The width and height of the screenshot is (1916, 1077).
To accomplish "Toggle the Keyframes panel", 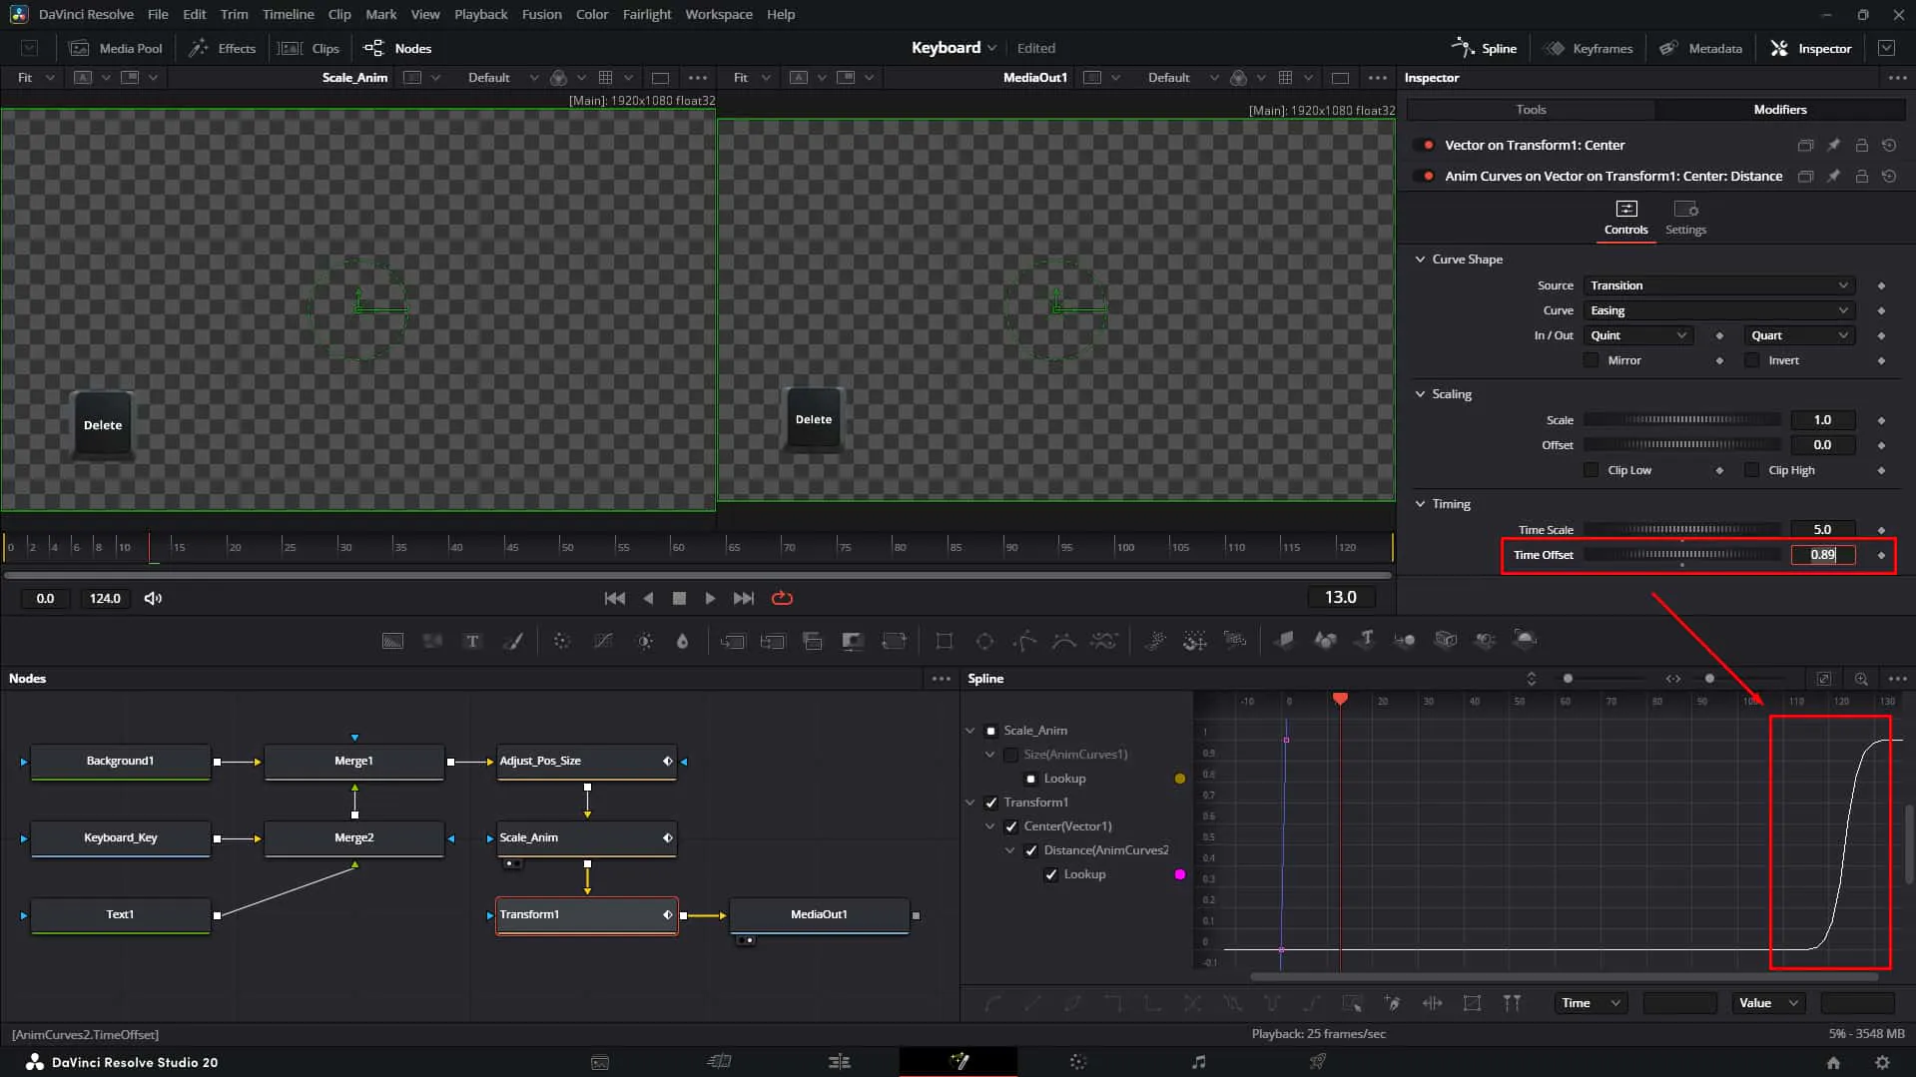I will click(1588, 48).
